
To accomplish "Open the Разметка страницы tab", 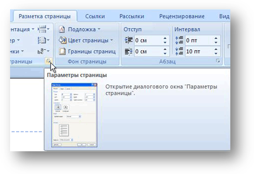I will [x=45, y=16].
